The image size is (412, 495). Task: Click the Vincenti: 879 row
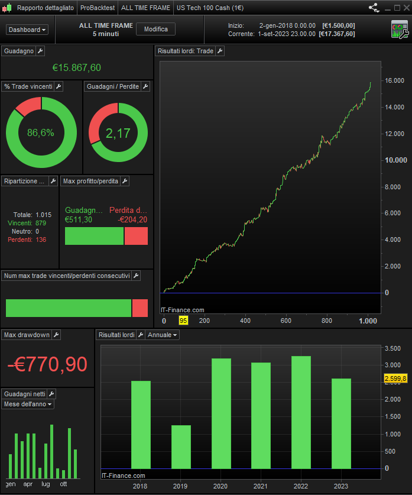click(27, 223)
